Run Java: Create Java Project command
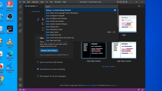162x91 pixels. coord(81,21)
